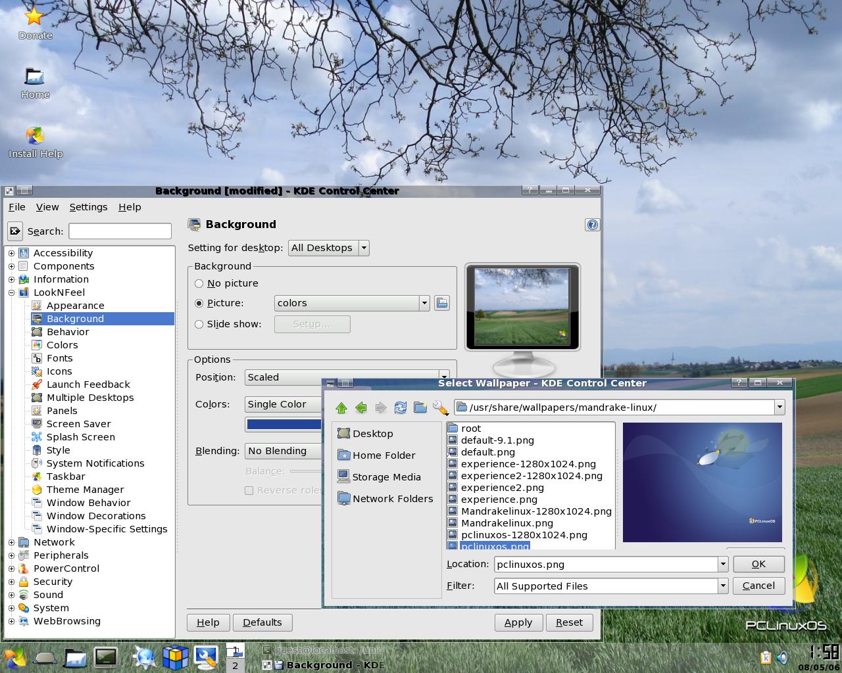This screenshot has height=673, width=842.
Task: Open the Setting for desktop dropdown
Action: pyautogui.click(x=328, y=248)
